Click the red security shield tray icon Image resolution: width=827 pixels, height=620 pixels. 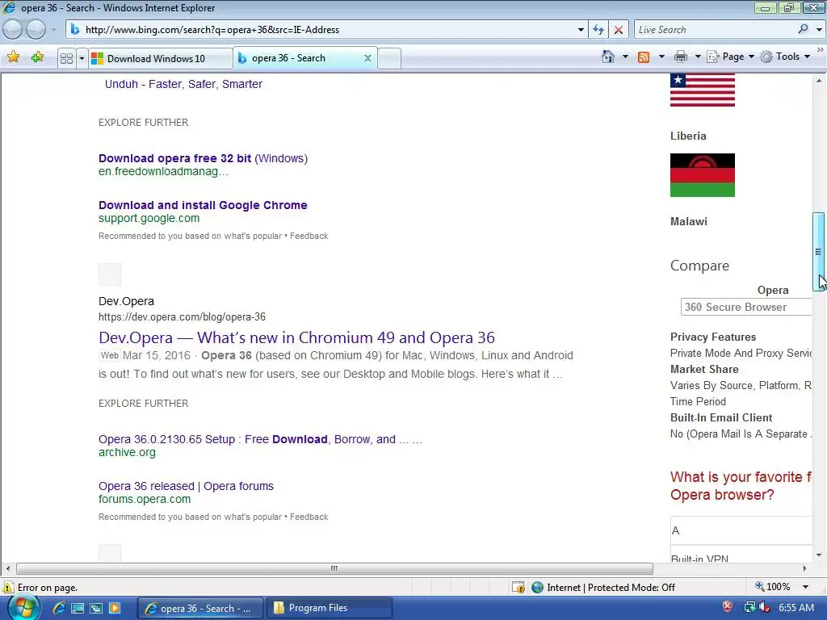pos(728,607)
